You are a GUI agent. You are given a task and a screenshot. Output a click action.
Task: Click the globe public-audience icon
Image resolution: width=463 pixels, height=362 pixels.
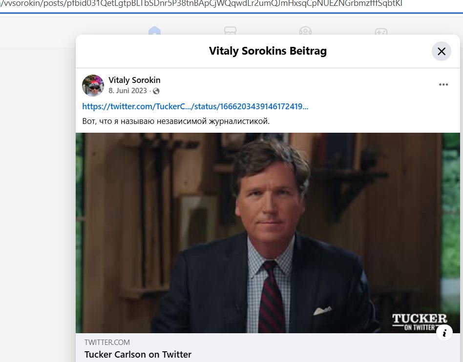(156, 91)
